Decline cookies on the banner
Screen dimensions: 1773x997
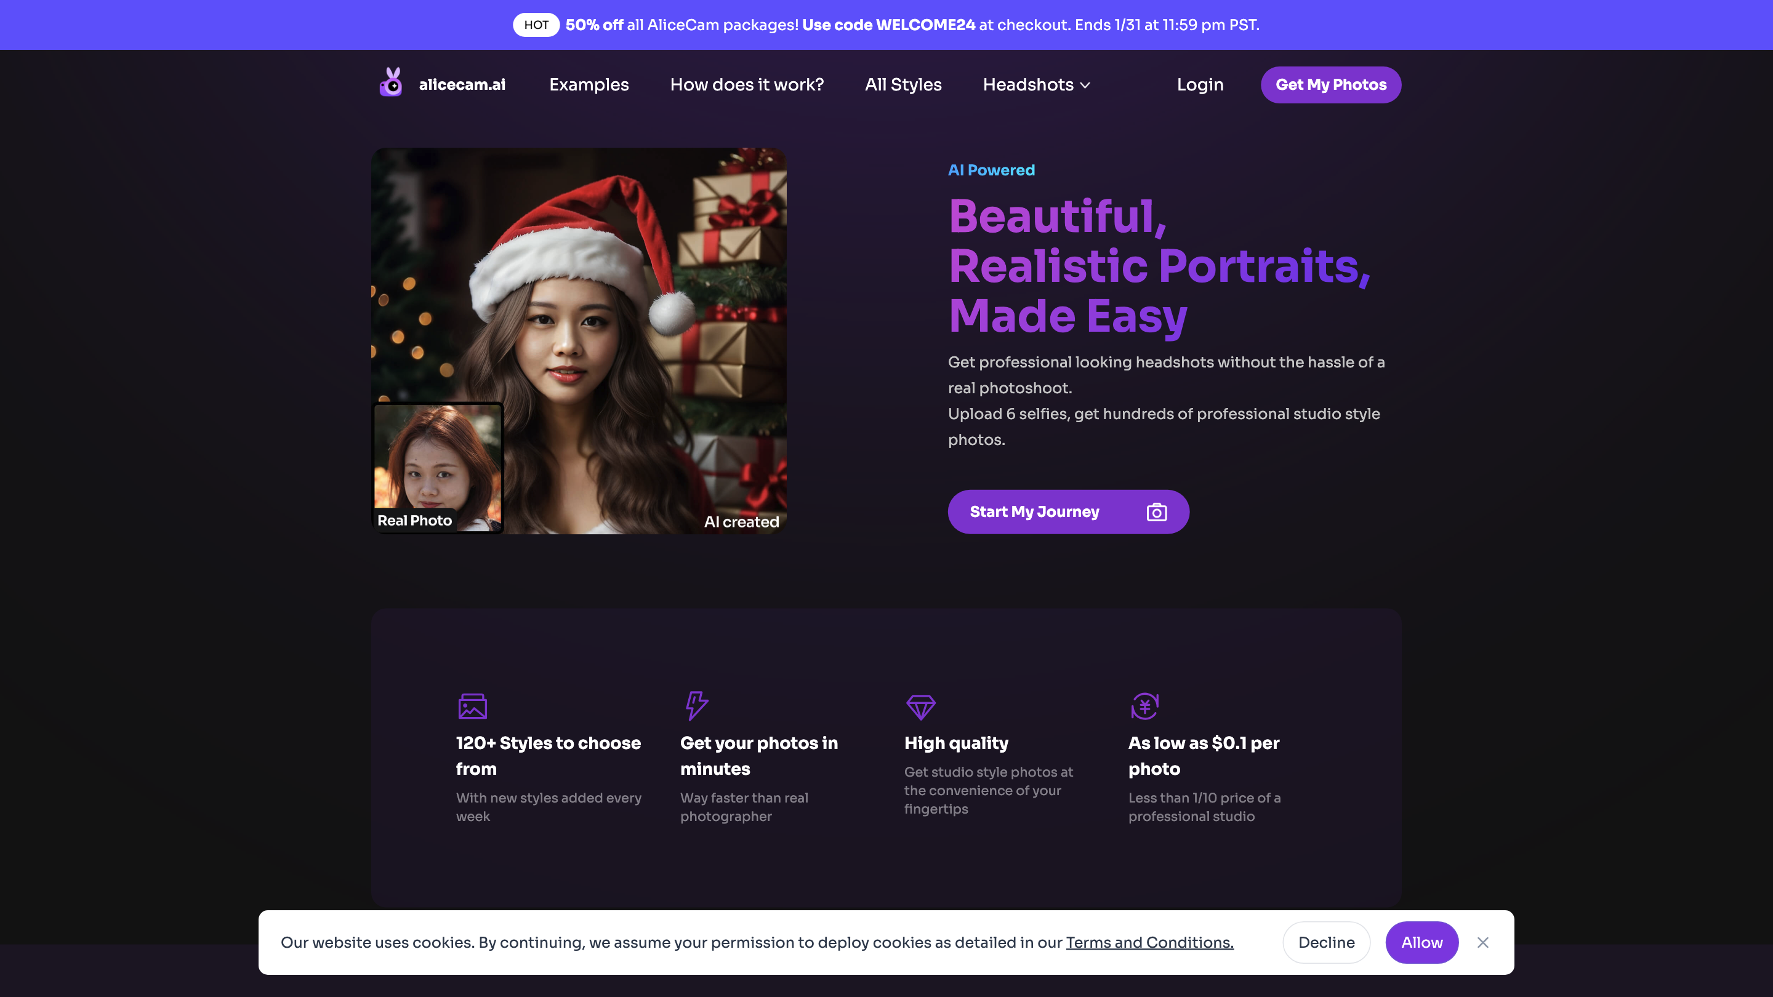click(1325, 943)
